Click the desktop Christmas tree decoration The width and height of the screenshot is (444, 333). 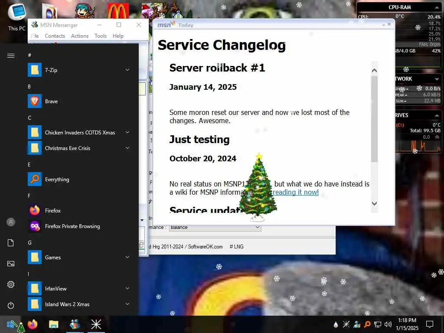tap(258, 187)
